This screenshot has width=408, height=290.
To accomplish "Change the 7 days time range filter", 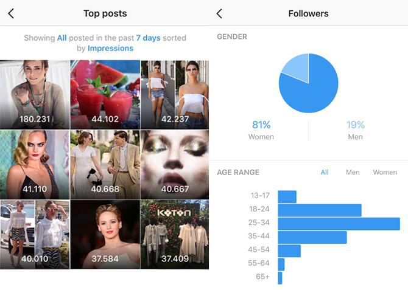I will pyautogui.click(x=148, y=38).
